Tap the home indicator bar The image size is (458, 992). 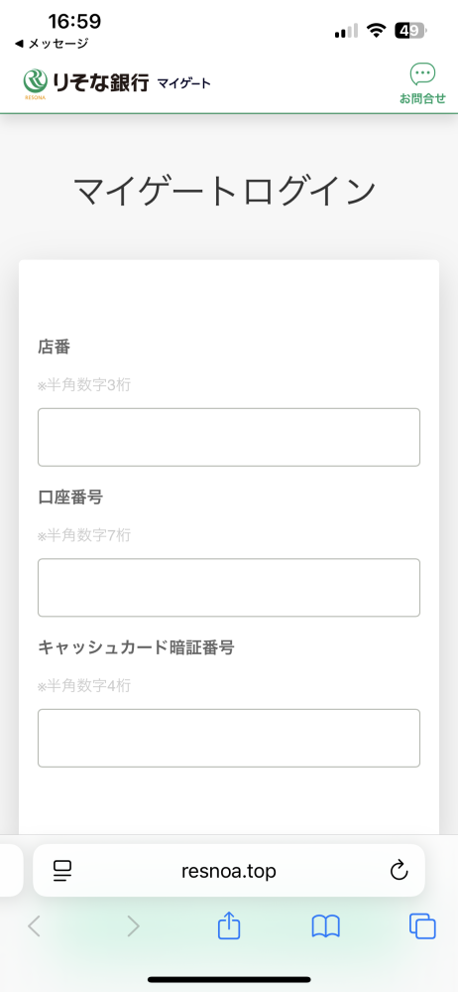229,979
